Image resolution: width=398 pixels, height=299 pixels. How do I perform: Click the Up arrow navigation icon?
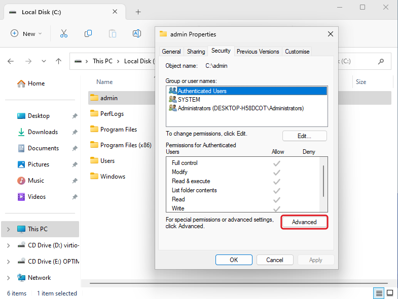click(x=59, y=61)
